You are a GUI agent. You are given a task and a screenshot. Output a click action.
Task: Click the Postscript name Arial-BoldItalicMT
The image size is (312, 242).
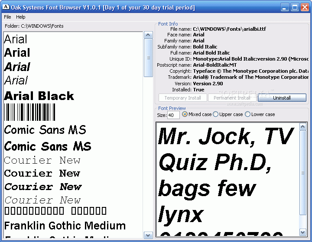(215, 65)
